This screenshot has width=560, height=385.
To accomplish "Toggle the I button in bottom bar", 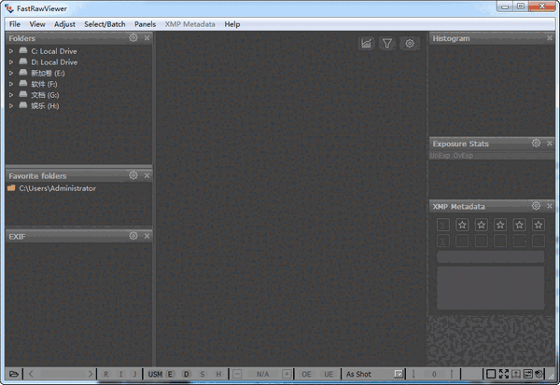I will click(120, 374).
